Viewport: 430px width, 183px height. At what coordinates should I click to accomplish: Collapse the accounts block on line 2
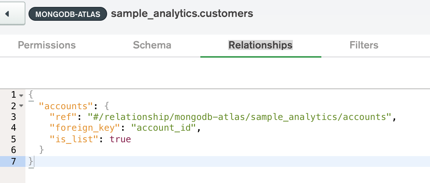tap(22, 106)
